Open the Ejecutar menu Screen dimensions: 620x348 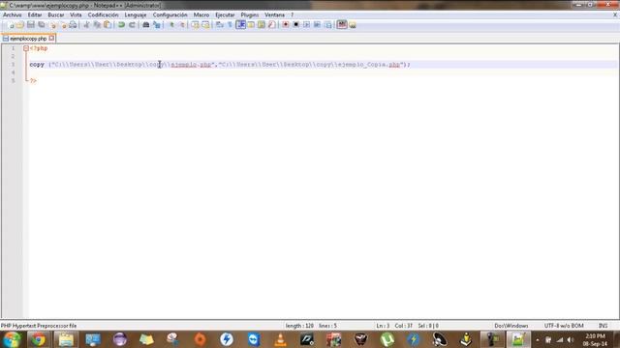pyautogui.click(x=225, y=15)
